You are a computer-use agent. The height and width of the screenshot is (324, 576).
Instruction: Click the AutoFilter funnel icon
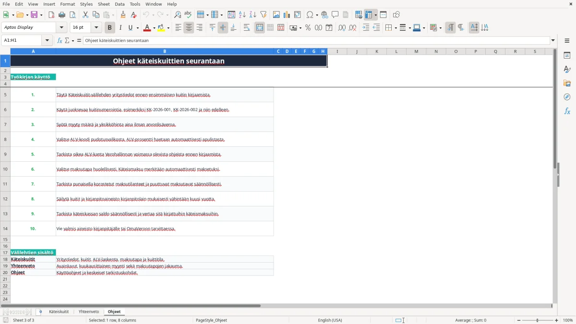[263, 15]
